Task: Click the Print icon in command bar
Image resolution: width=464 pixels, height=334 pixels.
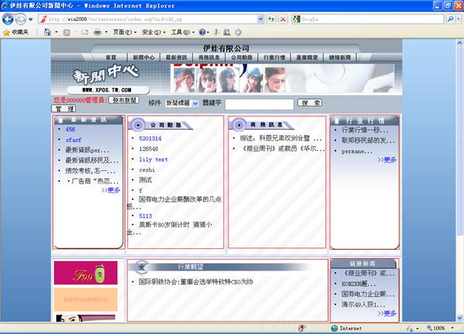Action: (98, 32)
